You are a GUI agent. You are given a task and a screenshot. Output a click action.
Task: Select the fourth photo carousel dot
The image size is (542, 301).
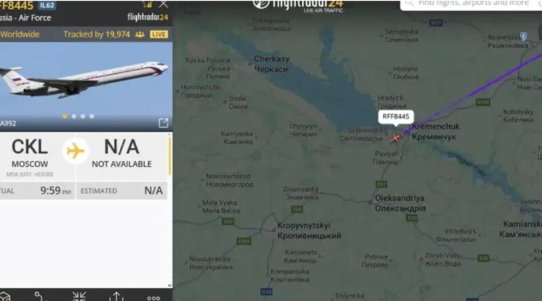pyautogui.click(x=92, y=116)
